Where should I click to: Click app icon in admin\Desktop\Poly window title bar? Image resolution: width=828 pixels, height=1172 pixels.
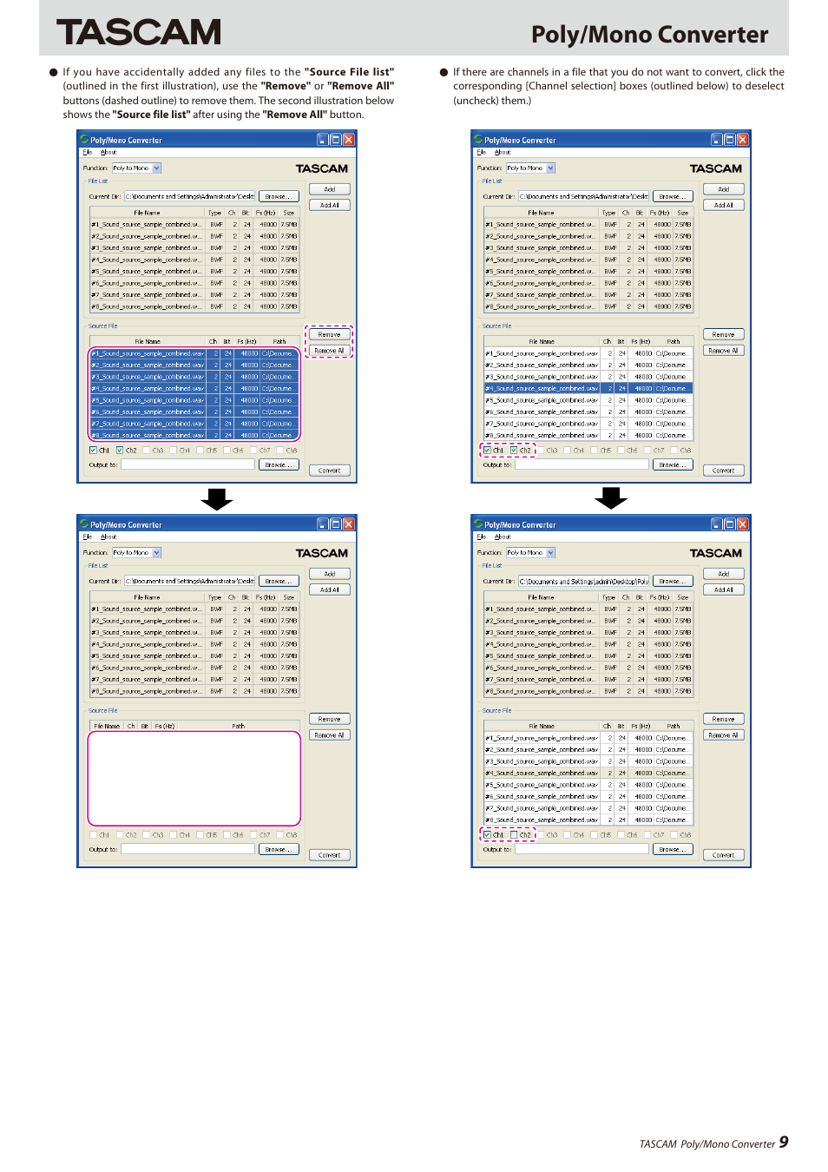(x=478, y=524)
